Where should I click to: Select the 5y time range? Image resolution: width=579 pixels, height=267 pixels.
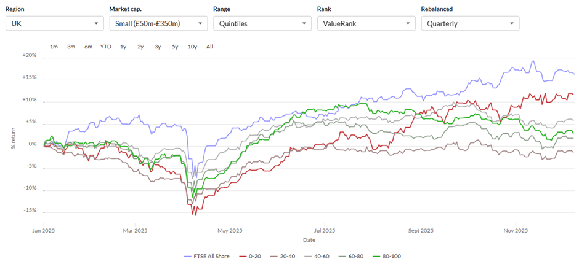click(175, 47)
